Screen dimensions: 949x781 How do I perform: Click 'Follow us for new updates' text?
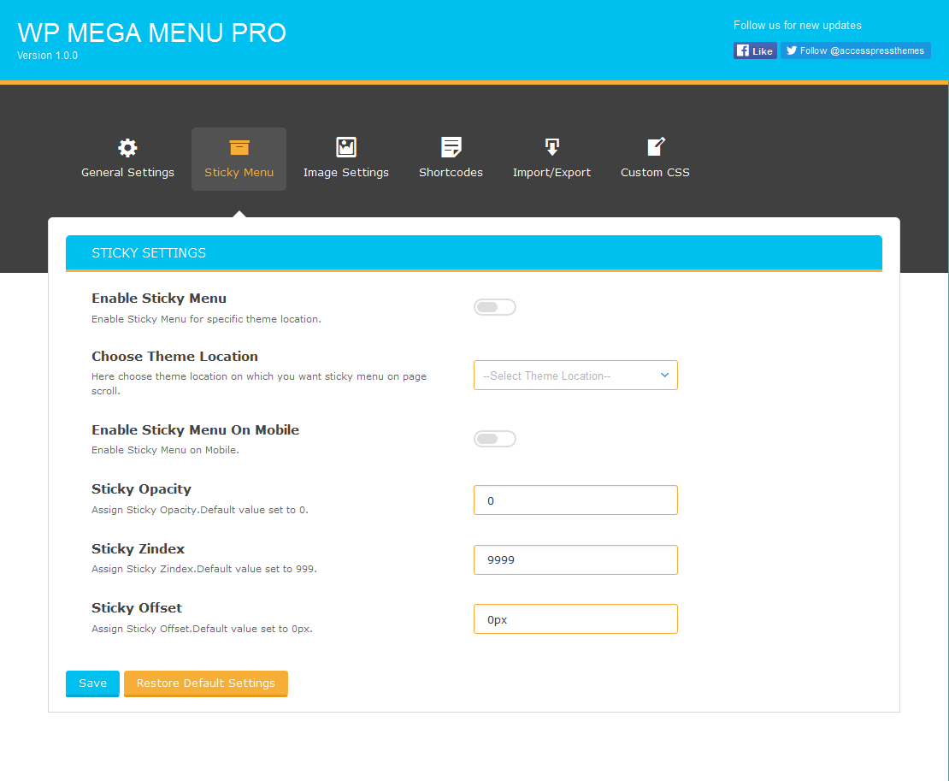click(x=798, y=26)
